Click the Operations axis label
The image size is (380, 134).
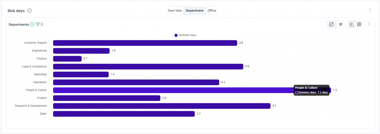coord(40,82)
